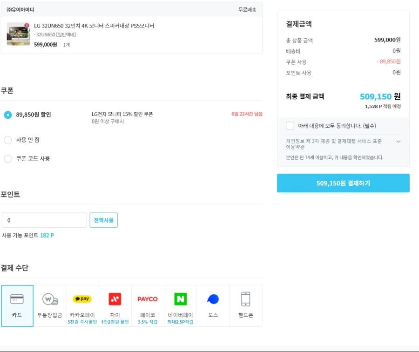Select the 89,850원 할인 coupon radio button
Image resolution: width=419 pixels, height=352 pixels.
pos(8,115)
